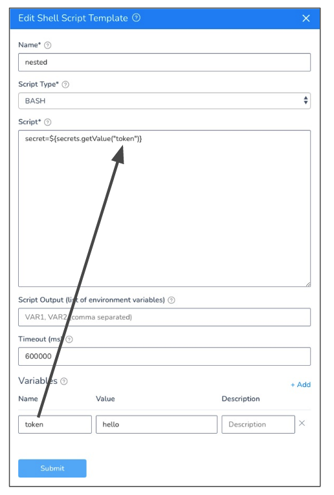Image resolution: width=334 pixels, height=495 pixels.
Task: Click help icon beside Script Output label
Action: tap(172, 300)
